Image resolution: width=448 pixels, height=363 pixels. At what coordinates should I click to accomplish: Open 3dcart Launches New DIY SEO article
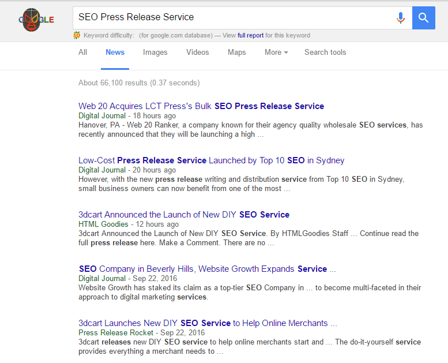pyautogui.click(x=208, y=323)
